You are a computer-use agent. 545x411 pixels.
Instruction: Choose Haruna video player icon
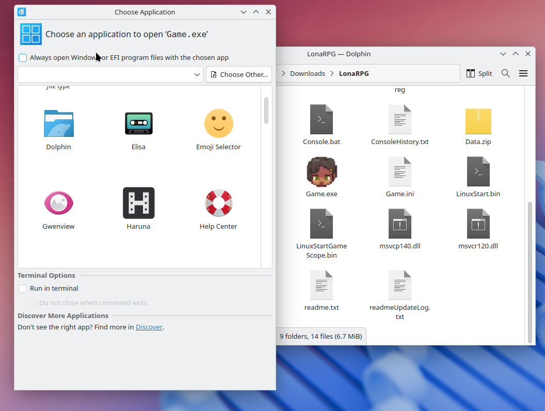(x=138, y=203)
